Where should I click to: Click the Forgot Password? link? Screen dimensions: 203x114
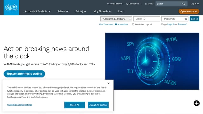(x=183, y=24)
